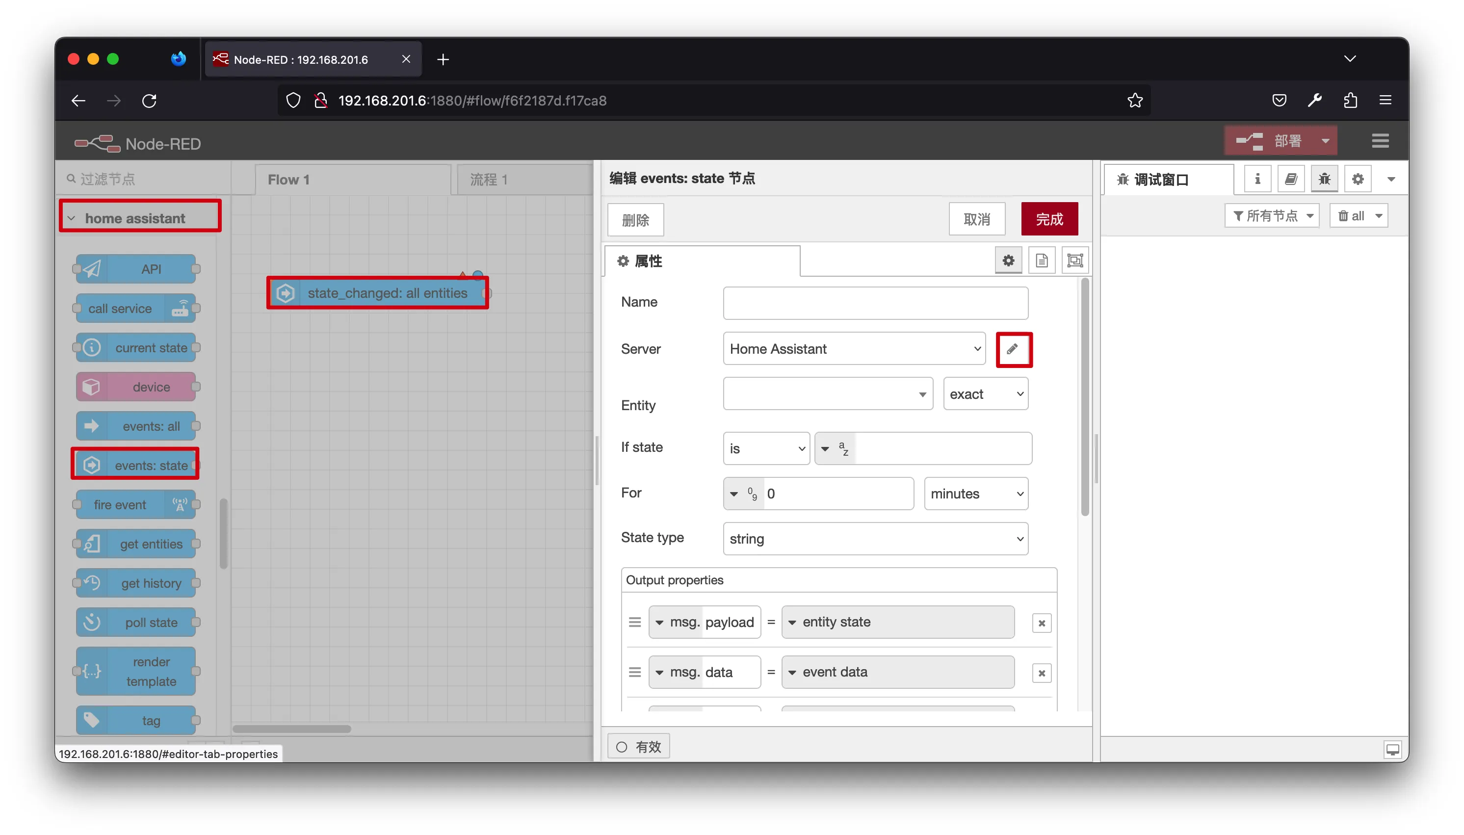Open node appearance icon
Image resolution: width=1464 pixels, height=835 pixels.
[1074, 261]
